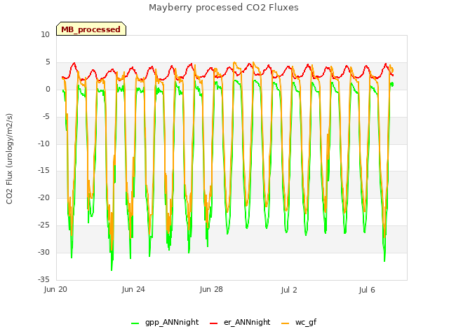Click the green gpp_ANNnight legend swatch
Viewport: 449px width, 336px height.
pos(135,323)
